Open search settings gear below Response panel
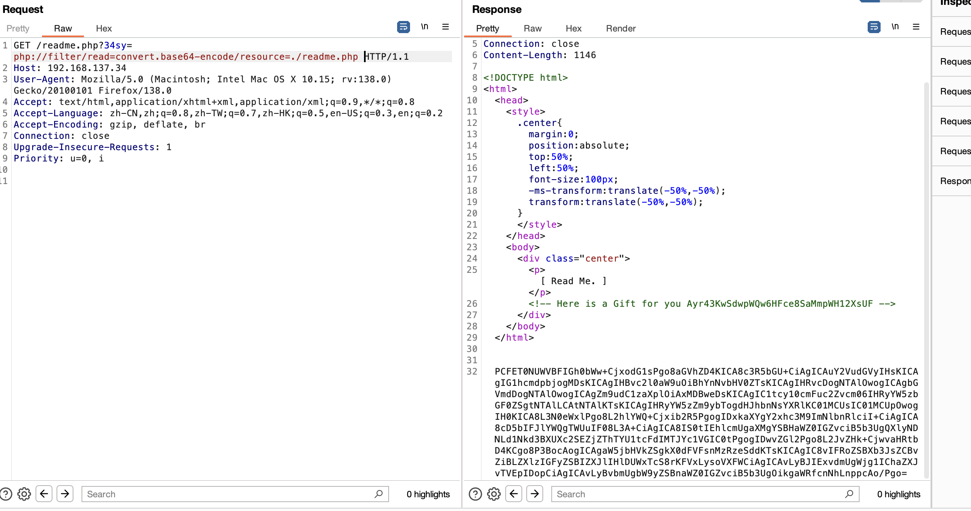The width and height of the screenshot is (971, 511). pyautogui.click(x=494, y=494)
